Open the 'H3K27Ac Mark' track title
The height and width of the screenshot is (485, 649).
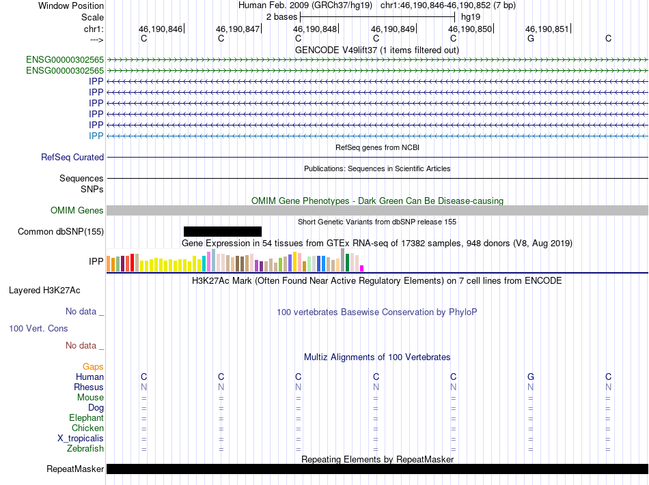click(x=377, y=281)
